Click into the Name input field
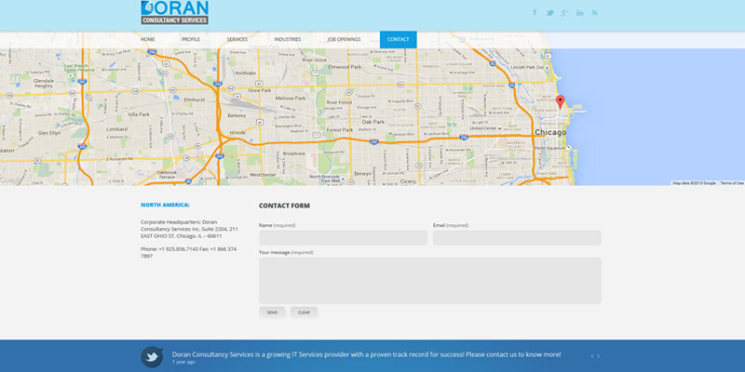Viewport: 745px width, 372px height. 343,238
